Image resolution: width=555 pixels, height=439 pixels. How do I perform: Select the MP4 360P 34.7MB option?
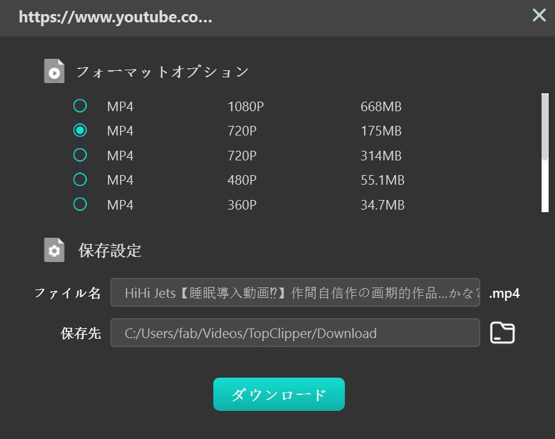pyautogui.click(x=80, y=204)
